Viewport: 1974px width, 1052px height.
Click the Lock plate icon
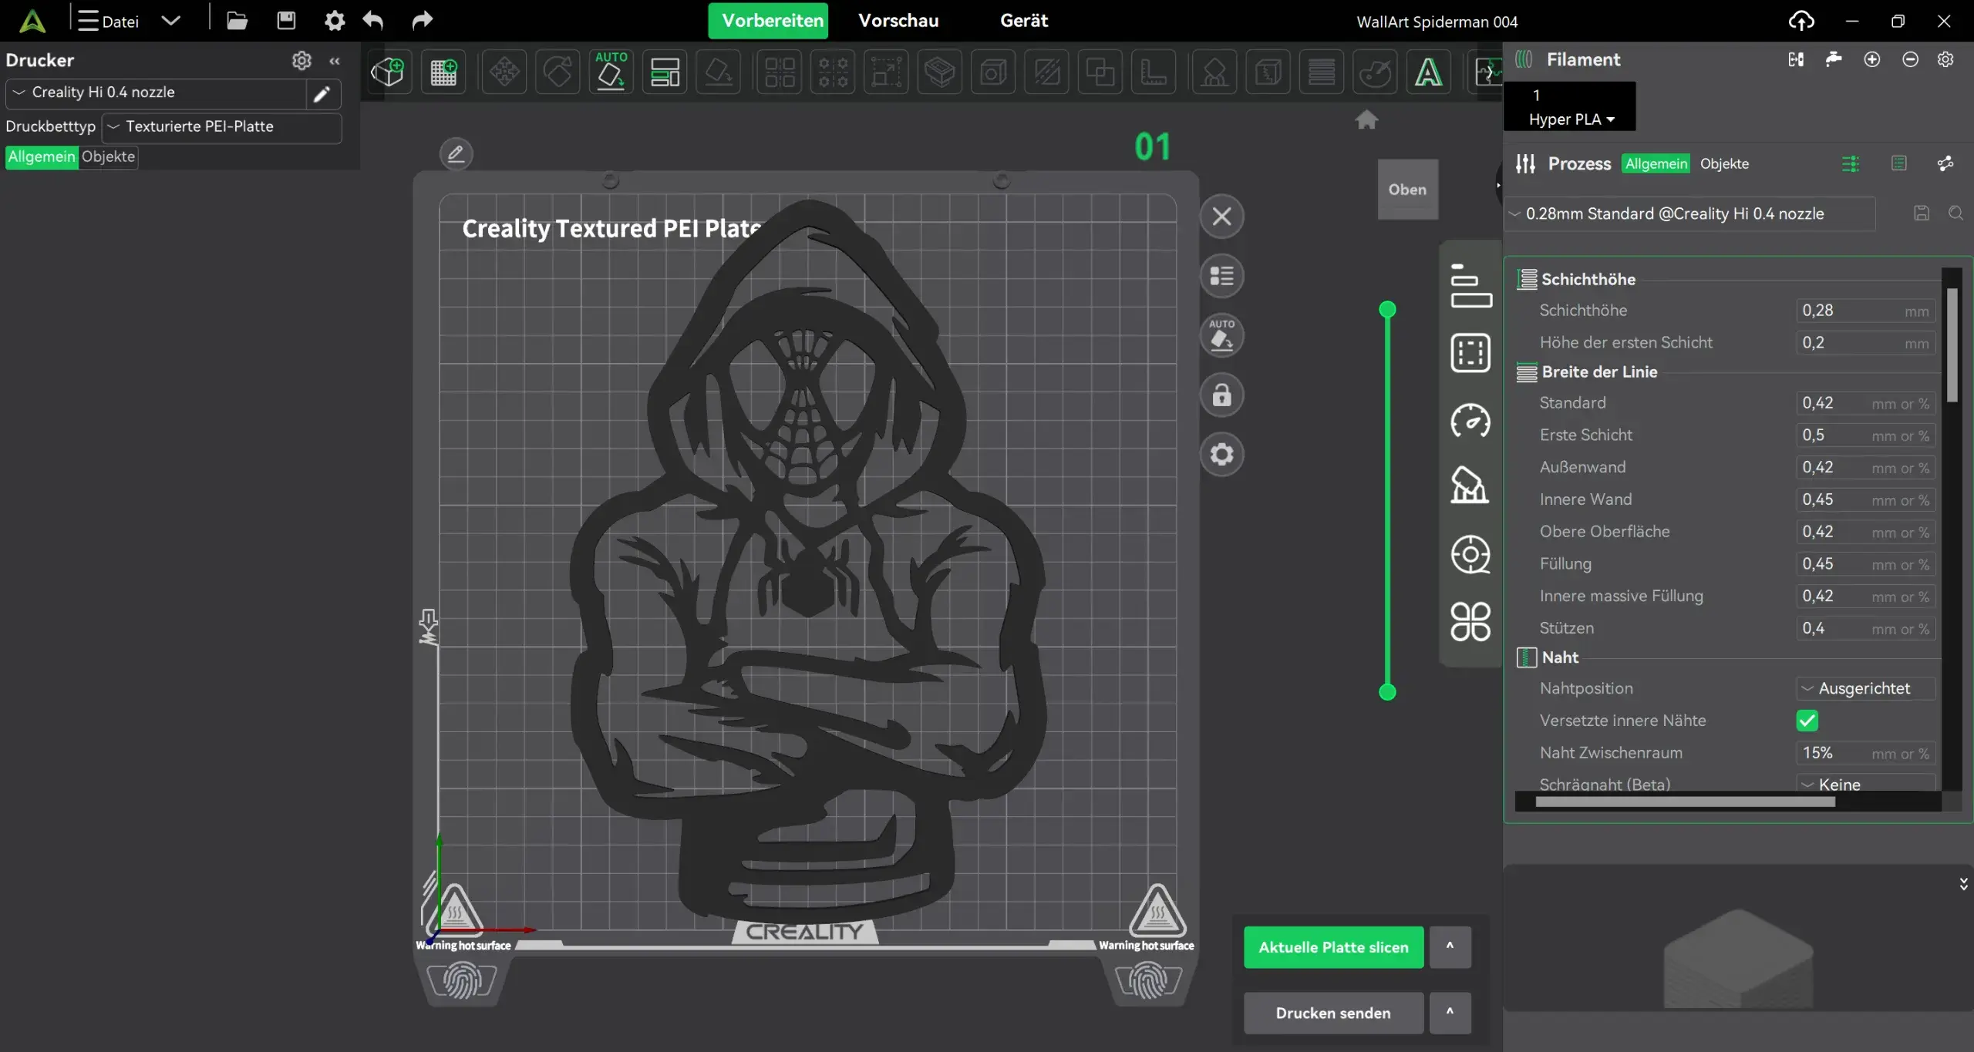1221,395
